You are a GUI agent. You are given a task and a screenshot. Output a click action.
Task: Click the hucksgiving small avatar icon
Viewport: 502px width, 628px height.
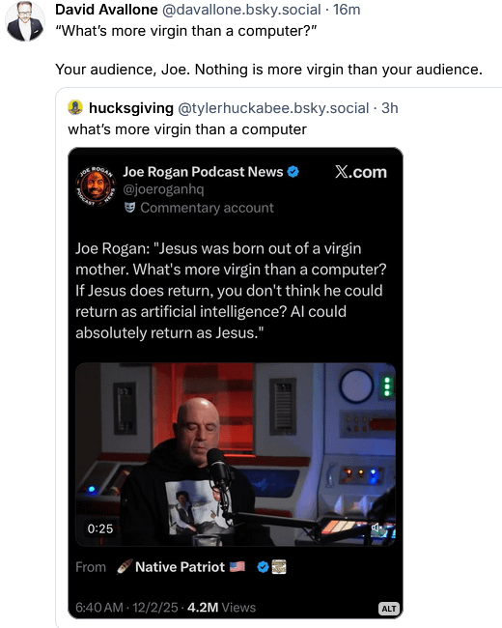75,107
